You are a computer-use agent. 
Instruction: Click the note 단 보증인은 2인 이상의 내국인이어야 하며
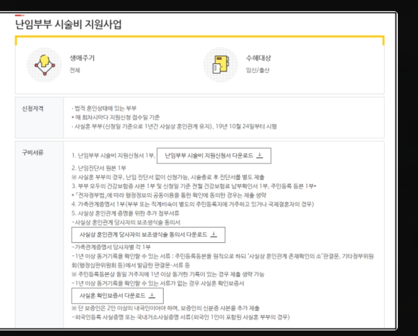pos(166,308)
